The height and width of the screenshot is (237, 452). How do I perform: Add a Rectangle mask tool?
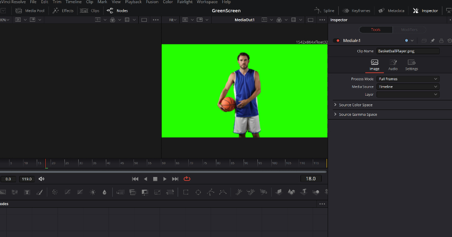[x=186, y=192]
